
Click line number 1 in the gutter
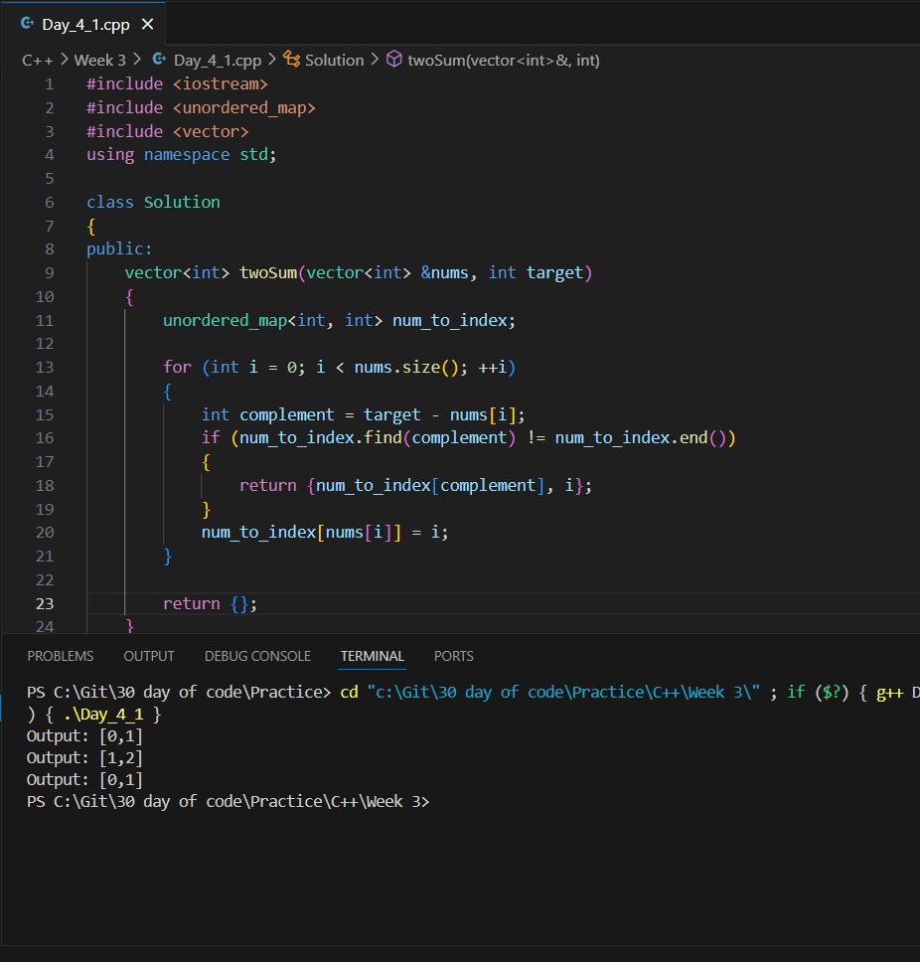[49, 84]
